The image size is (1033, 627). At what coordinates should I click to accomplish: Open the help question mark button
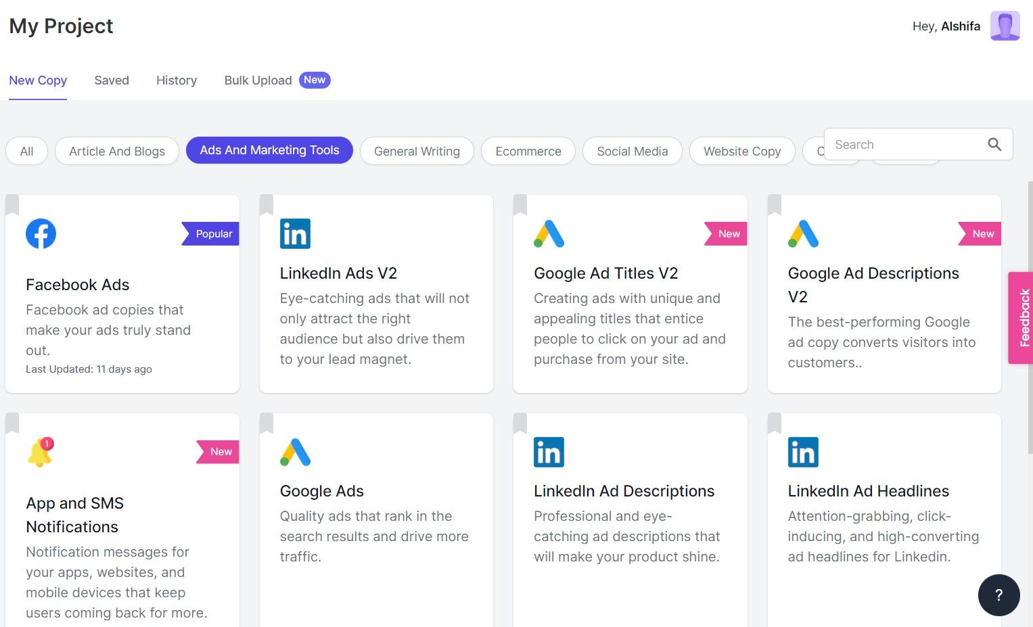(998, 595)
